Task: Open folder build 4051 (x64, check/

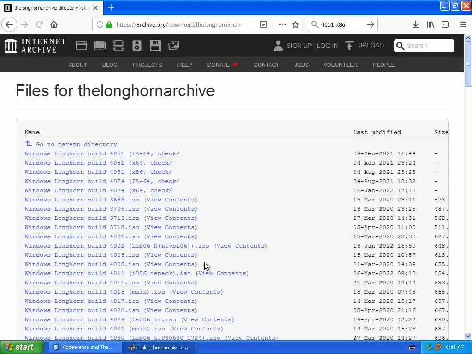Action: click(x=98, y=163)
